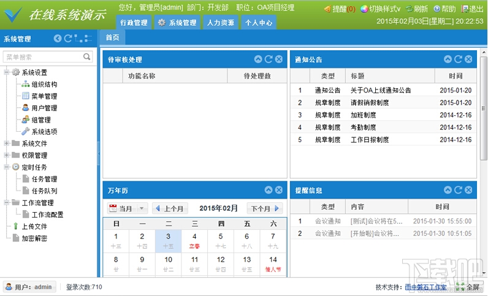This screenshot has width=488, height=296.
Task: Refresh the 提醒信息 panel
Action: (x=458, y=190)
